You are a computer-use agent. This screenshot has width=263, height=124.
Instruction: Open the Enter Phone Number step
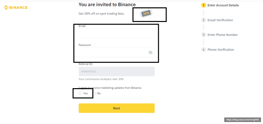223,35
